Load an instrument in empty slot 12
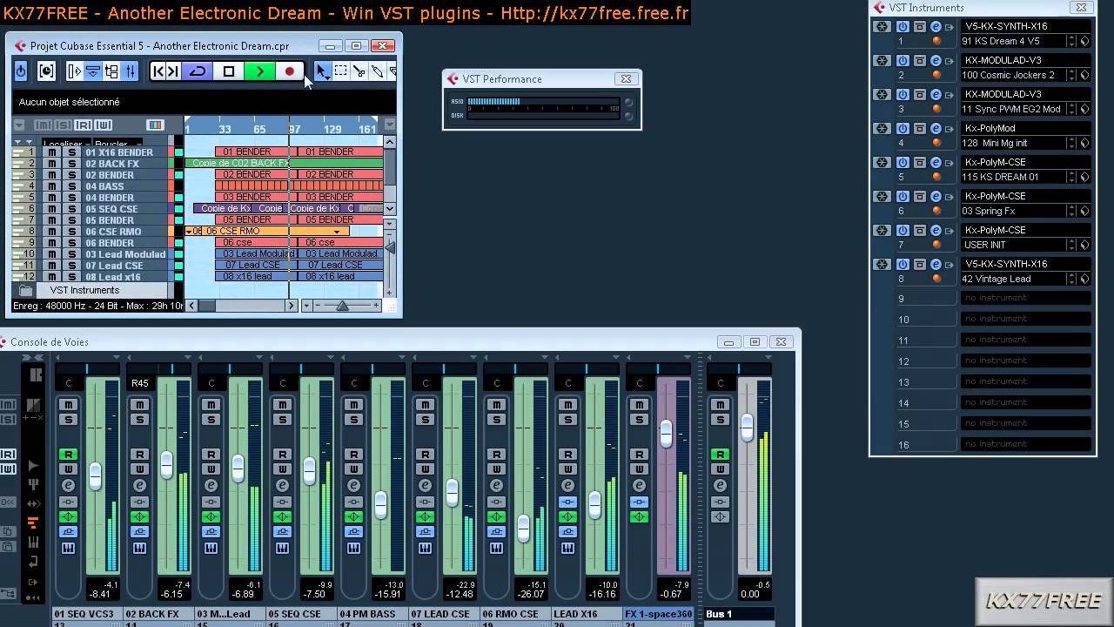The width and height of the screenshot is (1114, 627). [x=1025, y=361]
